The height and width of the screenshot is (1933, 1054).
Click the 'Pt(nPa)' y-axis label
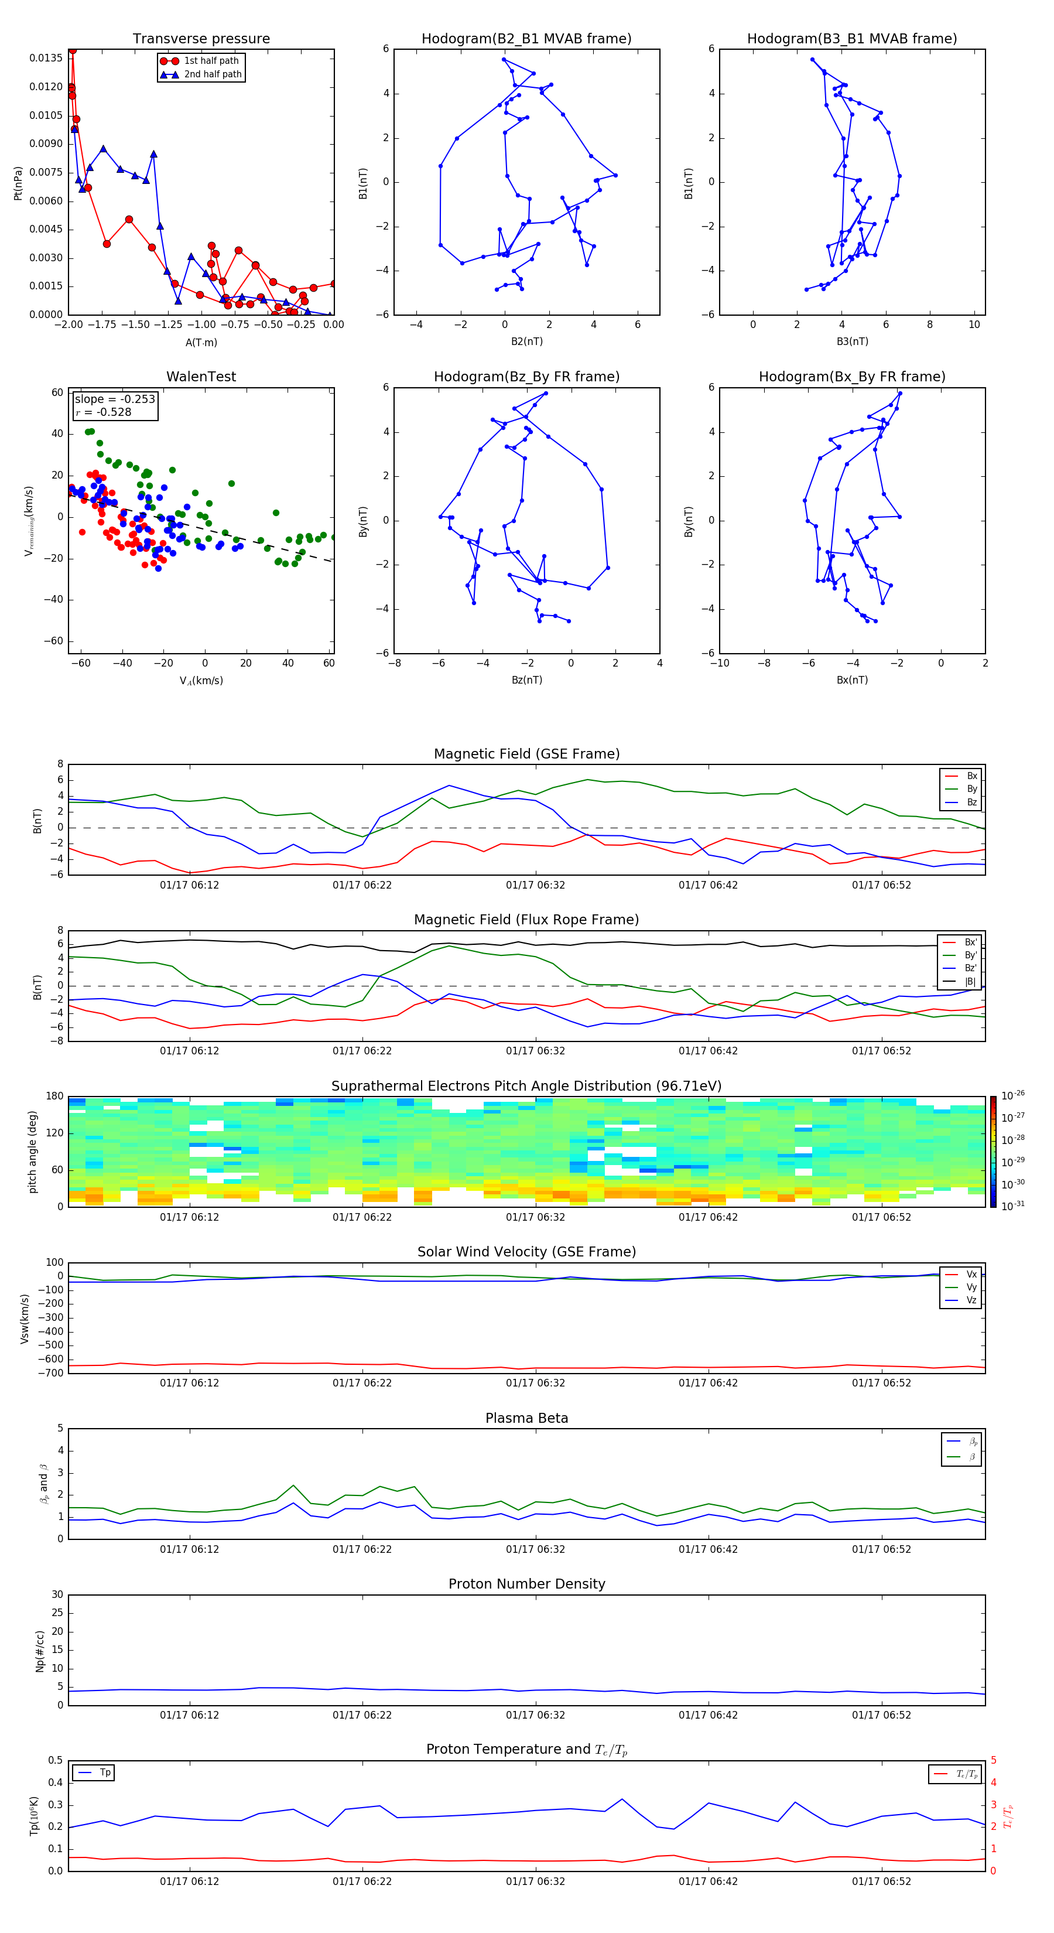tap(18, 182)
